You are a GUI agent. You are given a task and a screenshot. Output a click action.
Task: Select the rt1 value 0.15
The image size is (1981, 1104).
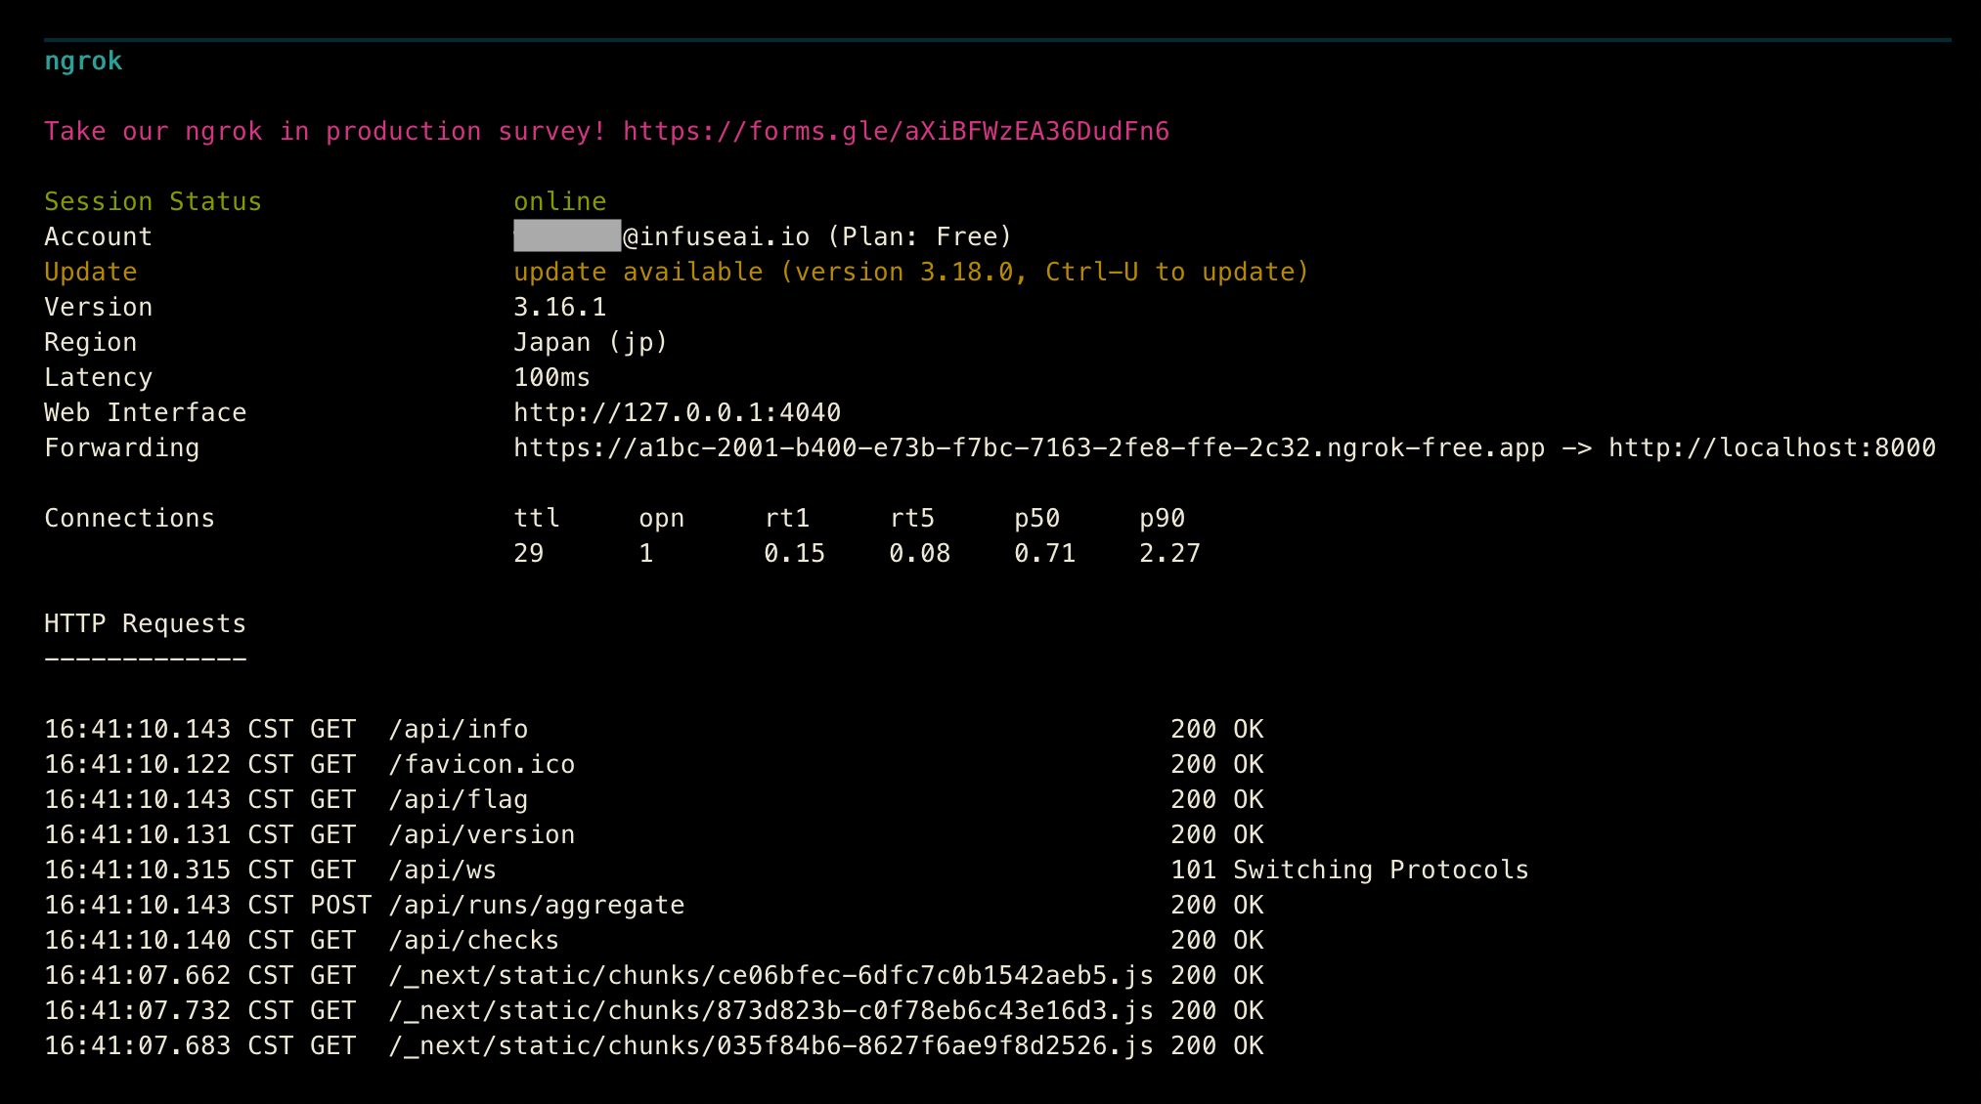coord(795,553)
